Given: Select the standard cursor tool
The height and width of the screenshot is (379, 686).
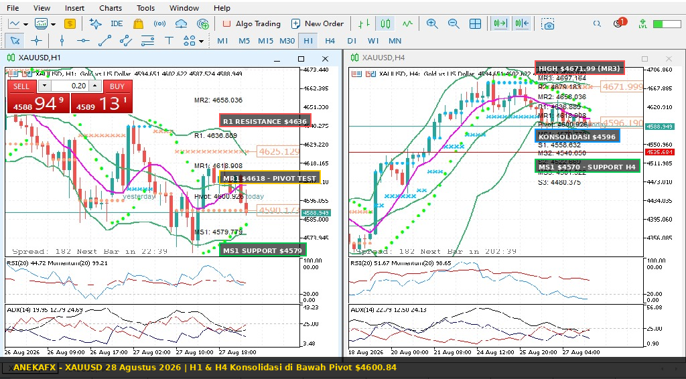Looking at the screenshot, I should (x=15, y=41).
